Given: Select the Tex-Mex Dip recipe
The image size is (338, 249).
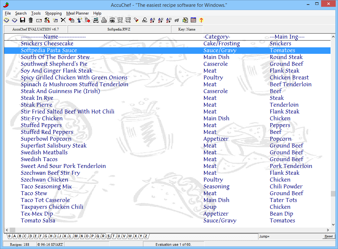Looking at the screenshot, I should [x=167, y=214].
